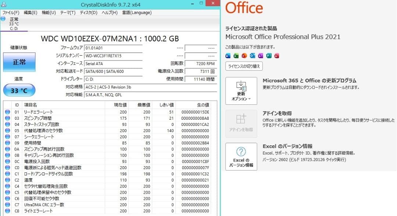397x216 pixels.
Task: Click the Microsoft Office Professional Plus 2021 text
Action: point(283,37)
